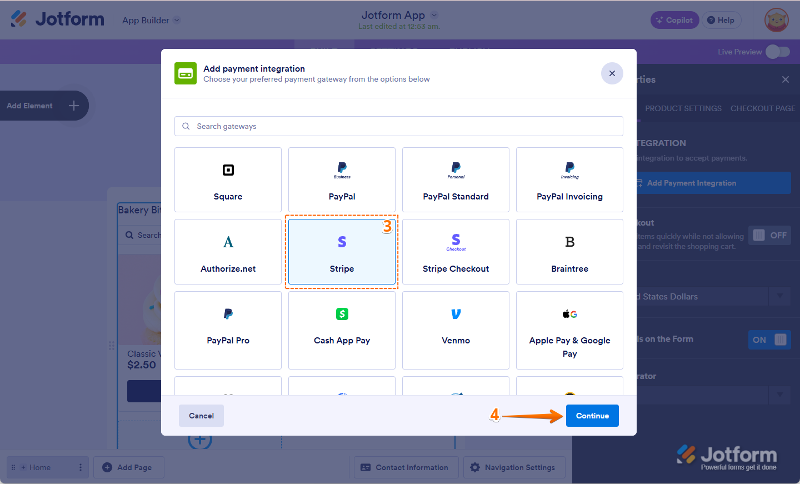Expand the App Builder dropdown

(x=177, y=20)
